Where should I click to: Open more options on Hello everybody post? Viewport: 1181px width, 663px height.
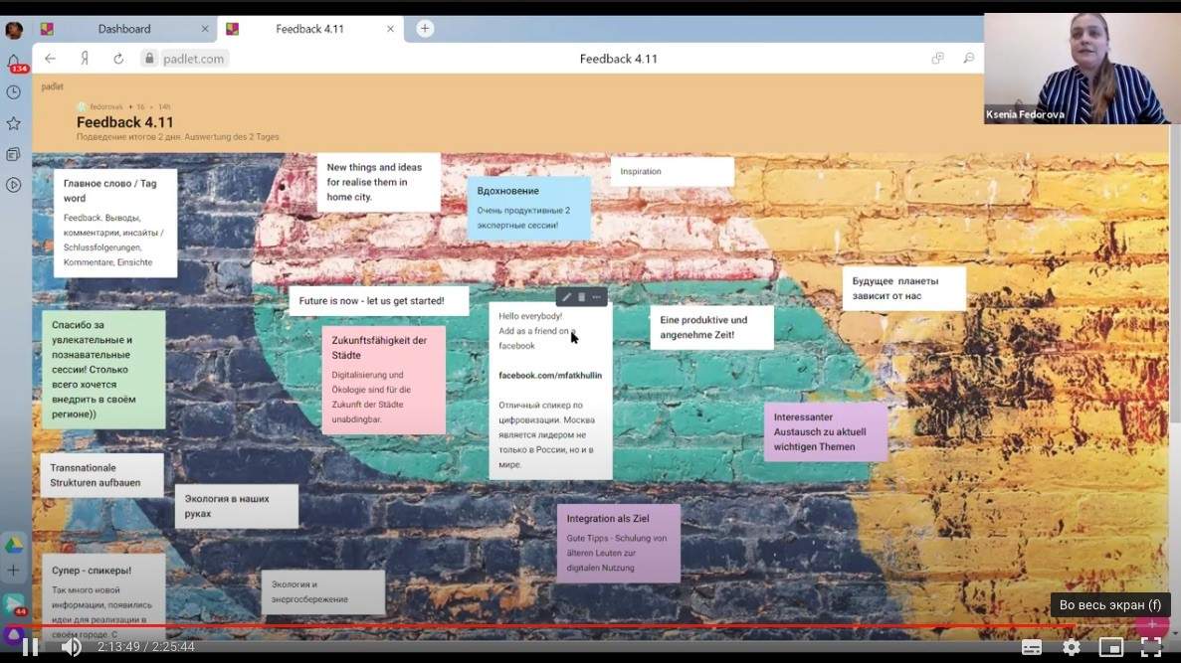click(x=597, y=297)
